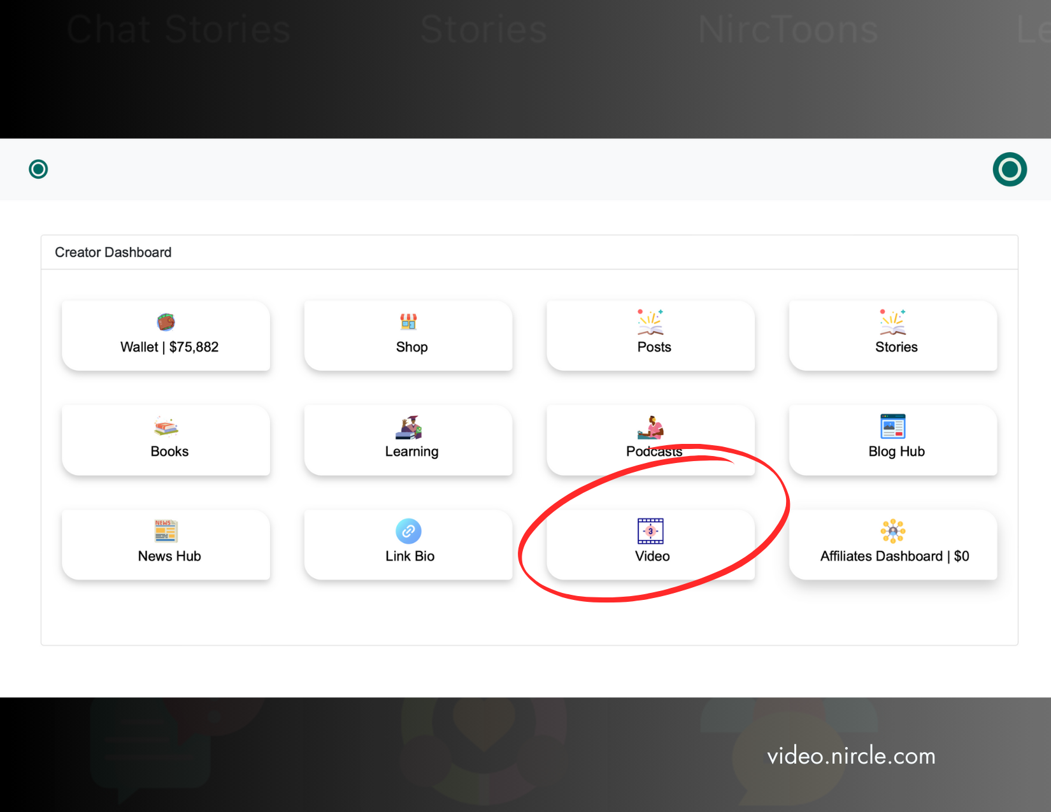Click the News Hub newspaper icon
This screenshot has height=812, width=1051.
[x=166, y=531]
